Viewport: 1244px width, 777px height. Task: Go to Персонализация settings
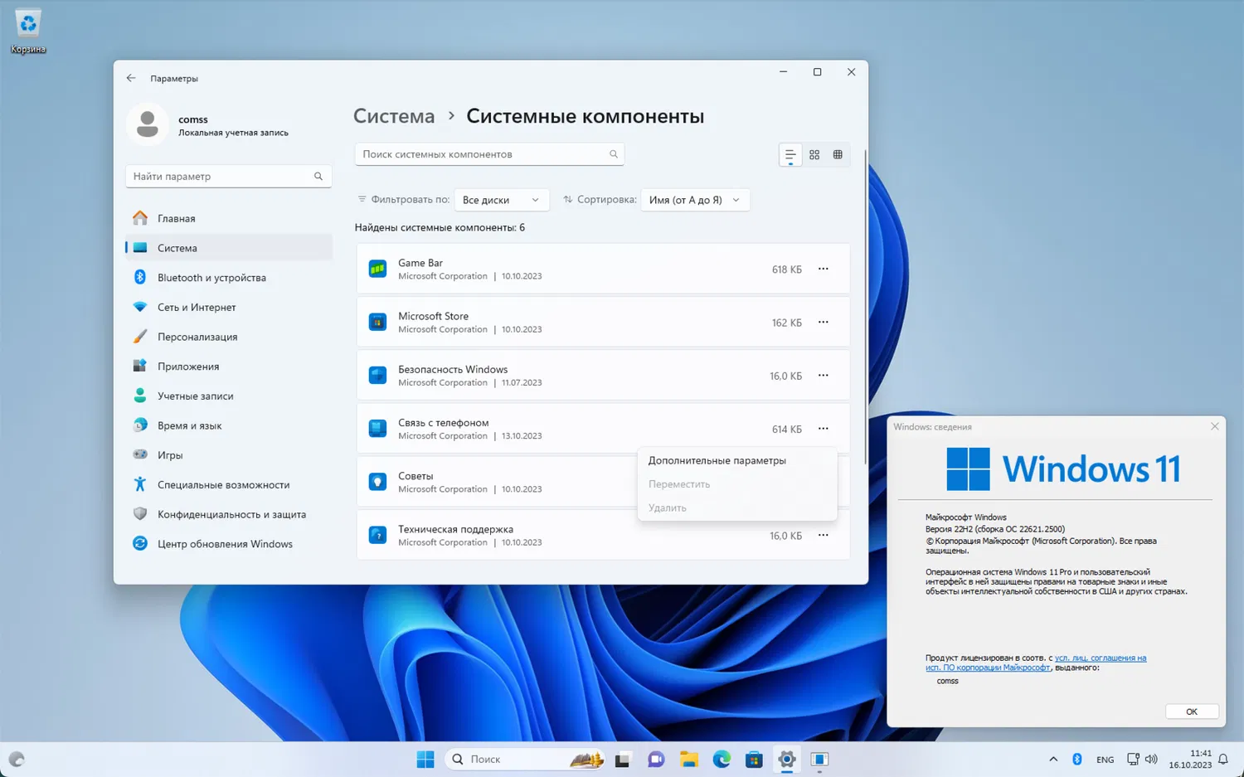(x=229, y=337)
